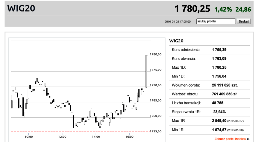Click the value 1 763,09
The width and height of the screenshot is (261, 142).
pyautogui.click(x=219, y=59)
